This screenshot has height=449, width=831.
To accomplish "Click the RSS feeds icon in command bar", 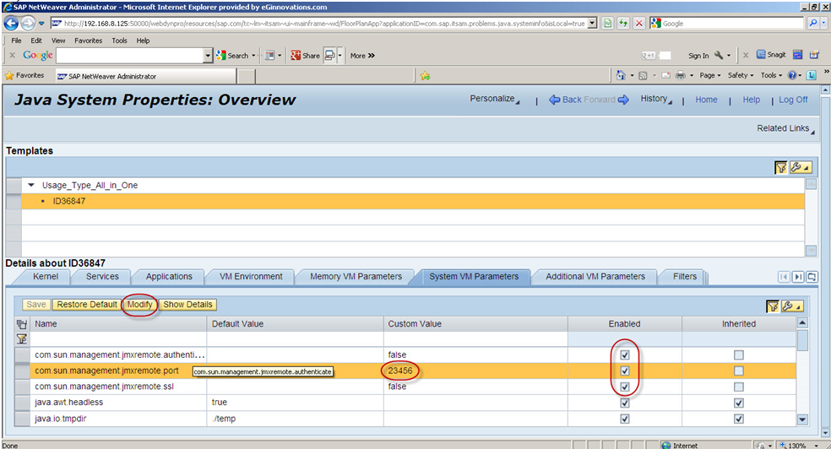I will pos(643,75).
